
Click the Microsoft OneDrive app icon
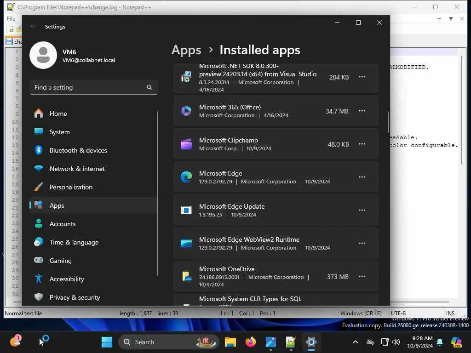187,276
